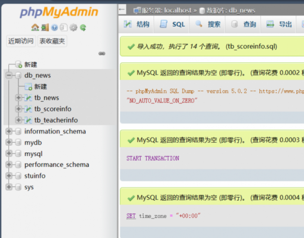Expand the mydb database node
This screenshot has width=304, height=238.
[x=9, y=142]
